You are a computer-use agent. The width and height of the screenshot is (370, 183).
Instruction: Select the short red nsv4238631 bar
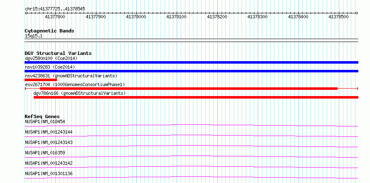[41, 80]
